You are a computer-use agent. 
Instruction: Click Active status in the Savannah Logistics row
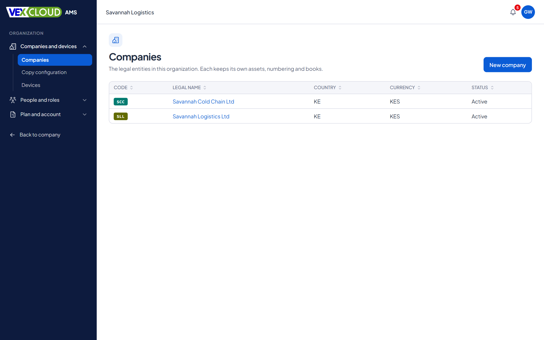point(479,116)
